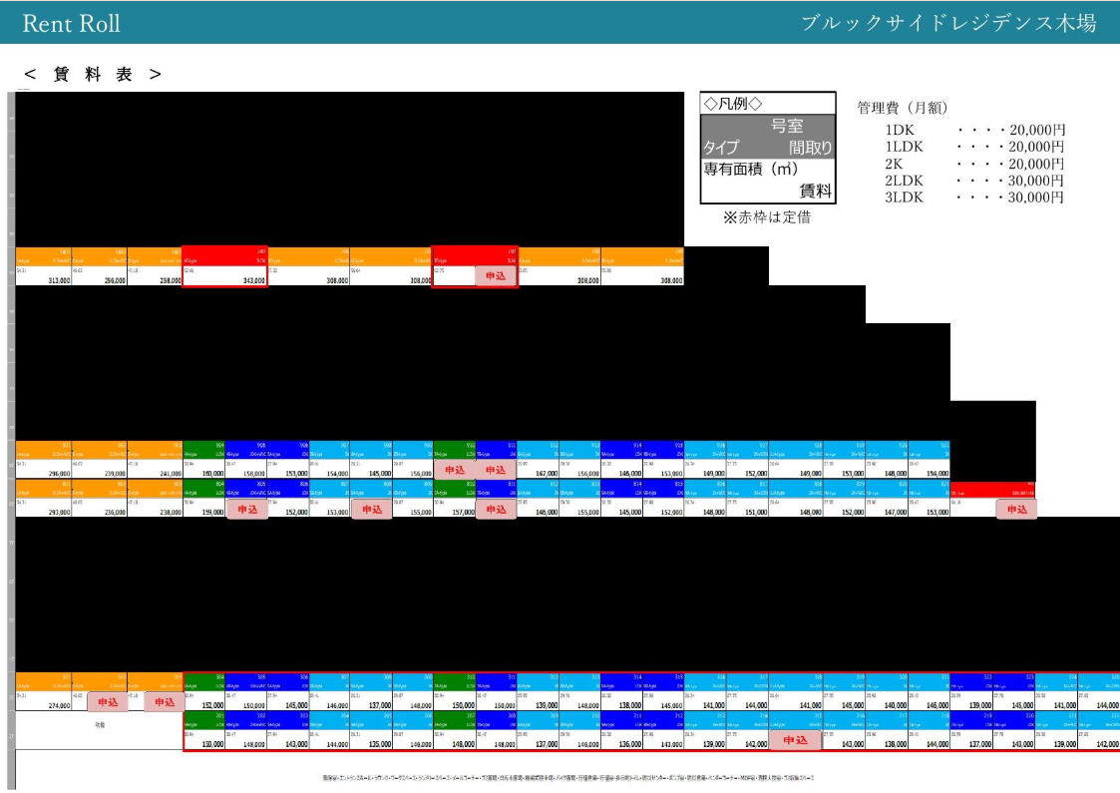Click the 申込 badge right of rent 274,000
Image resolution: width=1120 pixels, height=793 pixels.
[x=108, y=702]
